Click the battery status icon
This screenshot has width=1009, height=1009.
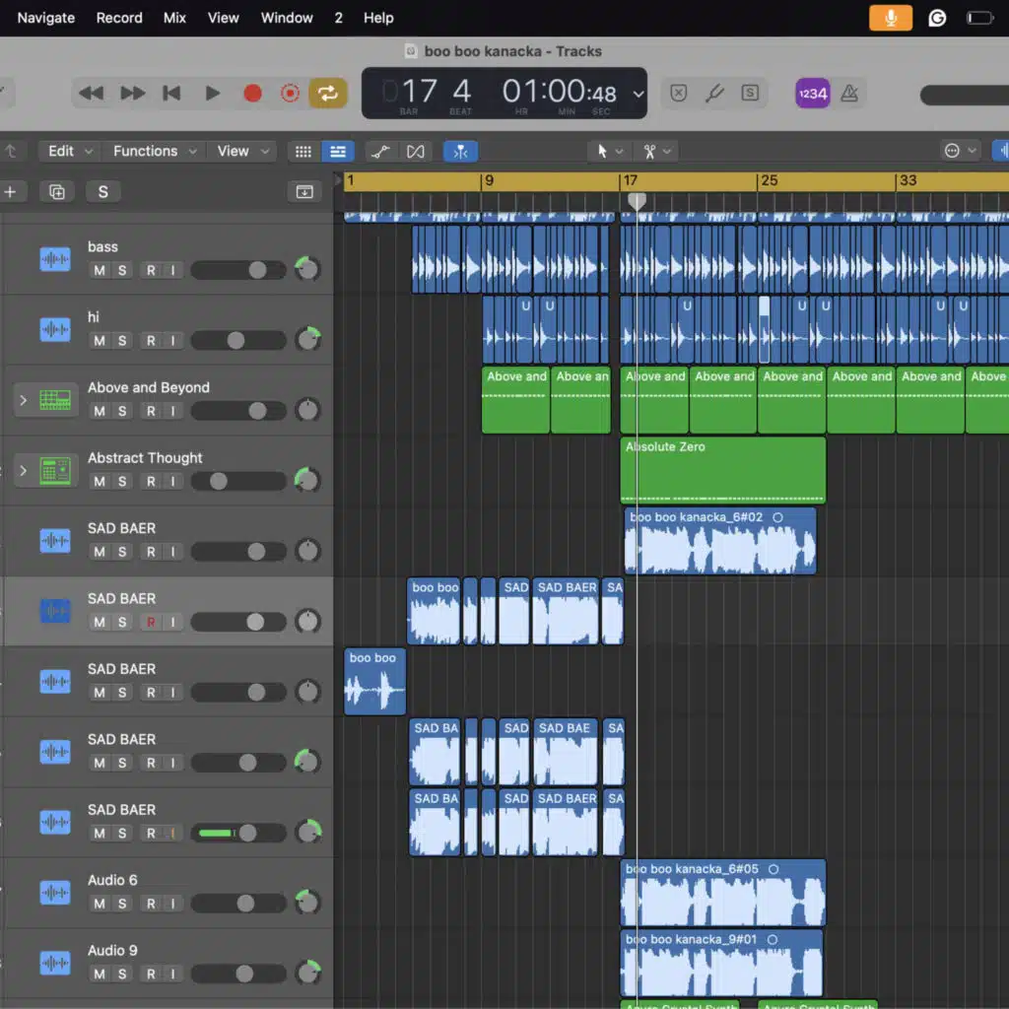[x=980, y=18]
